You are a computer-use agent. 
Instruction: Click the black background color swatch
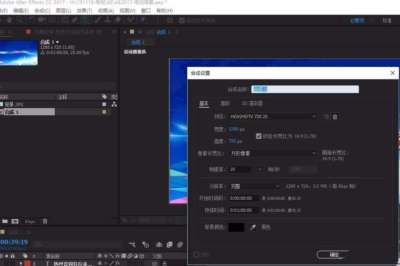coord(236,227)
